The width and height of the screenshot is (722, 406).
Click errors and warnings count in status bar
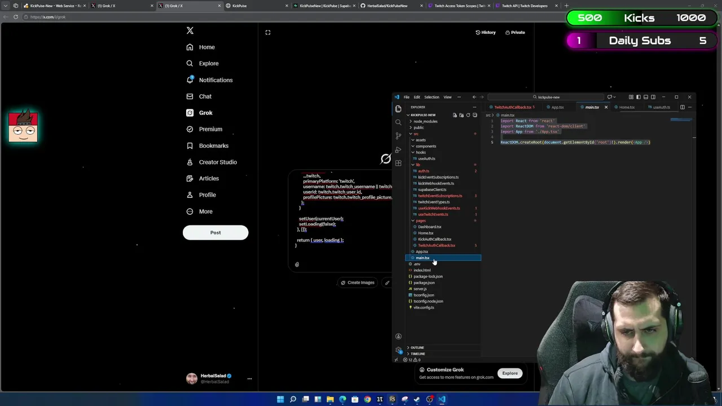point(412,360)
